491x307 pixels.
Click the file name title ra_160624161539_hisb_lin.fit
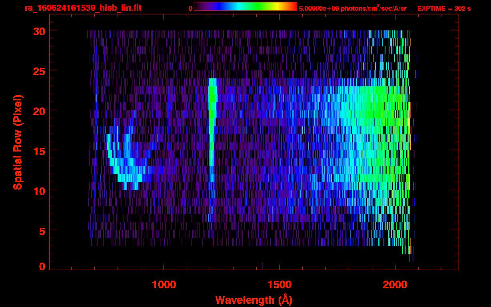point(83,8)
